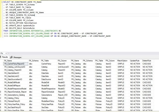Open the zoom percentage dropdown
This screenshot has height=112, width=159.
click(x=6, y=53)
